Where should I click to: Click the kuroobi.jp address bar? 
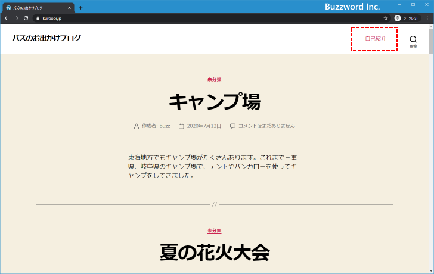point(210,18)
